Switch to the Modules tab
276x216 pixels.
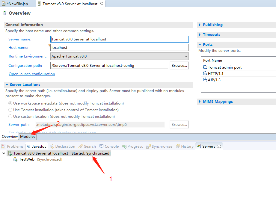28,136
